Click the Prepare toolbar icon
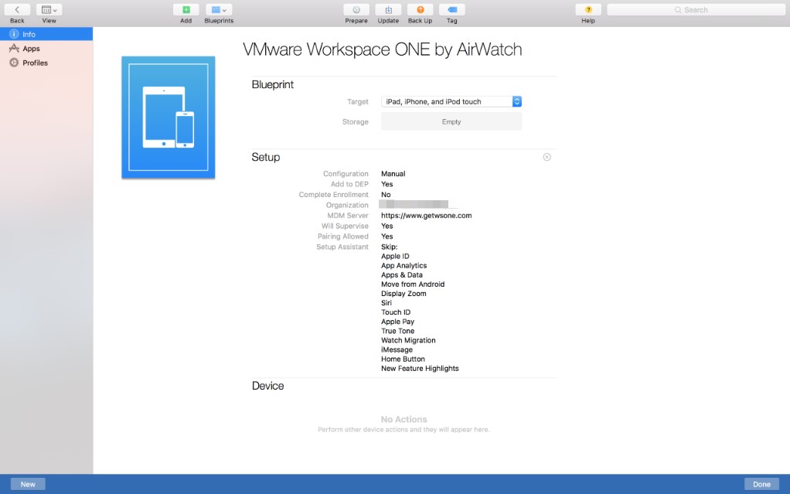Viewport: 790px width, 494px height. pos(356,10)
